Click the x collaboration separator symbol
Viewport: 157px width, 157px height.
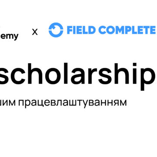[35, 32]
